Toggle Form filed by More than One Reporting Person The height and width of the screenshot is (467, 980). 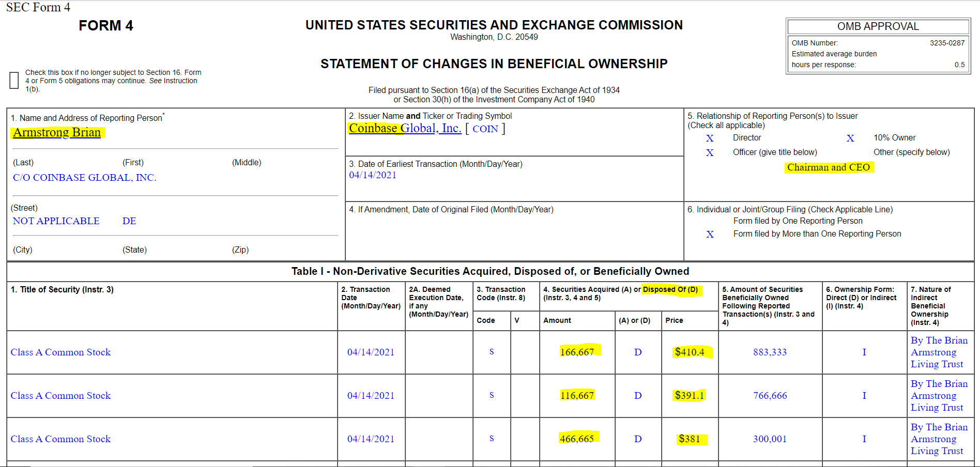click(710, 234)
